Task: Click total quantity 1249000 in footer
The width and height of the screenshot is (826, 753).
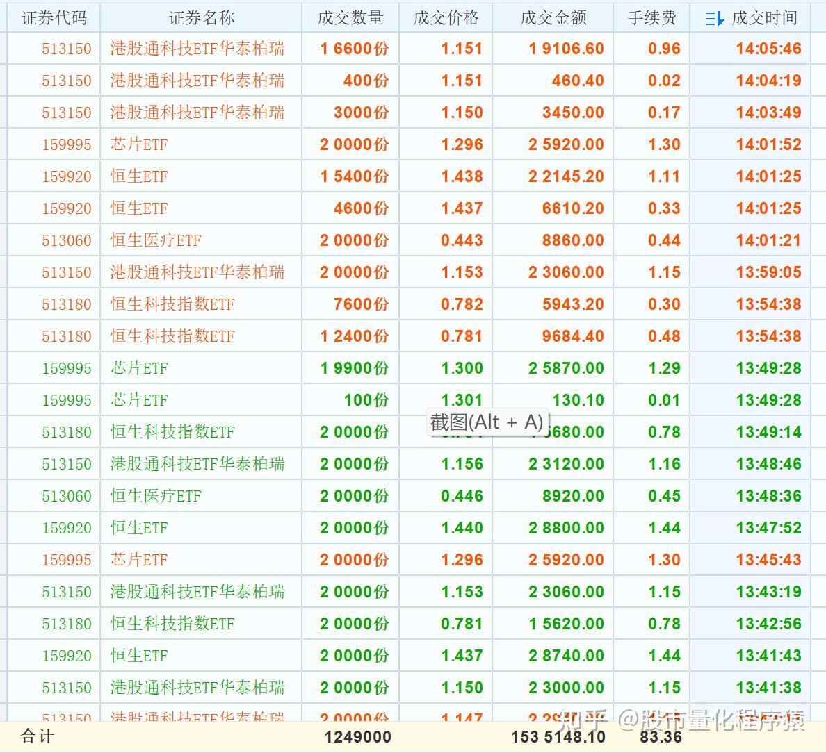Action: (357, 737)
